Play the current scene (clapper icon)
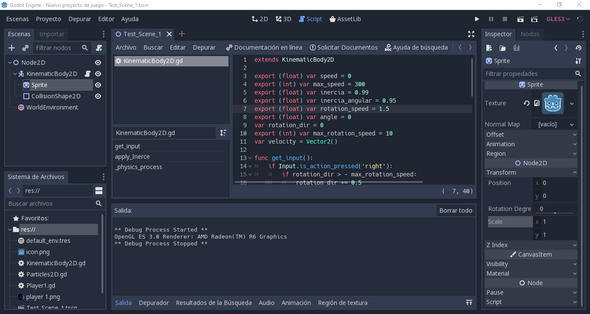This screenshot has width=590, height=314. 520,19
